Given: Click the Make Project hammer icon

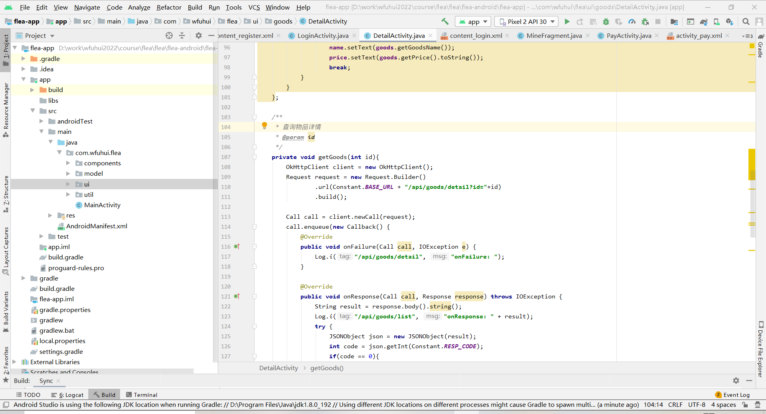Looking at the screenshot, I should (445, 22).
